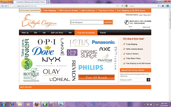Select the Dove brand logo
Image resolution: width=171 pixels, height=107 pixels.
tap(43, 51)
